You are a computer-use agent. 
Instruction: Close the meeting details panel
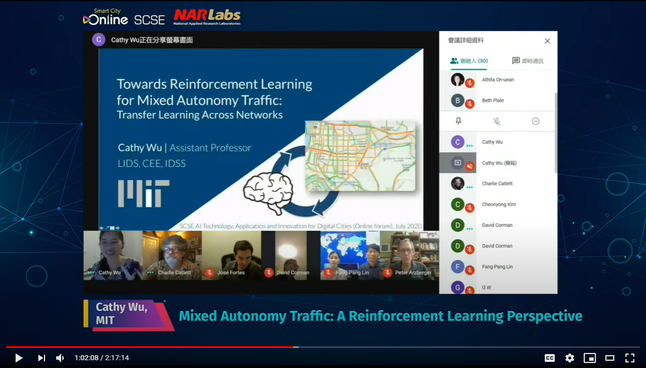(547, 41)
